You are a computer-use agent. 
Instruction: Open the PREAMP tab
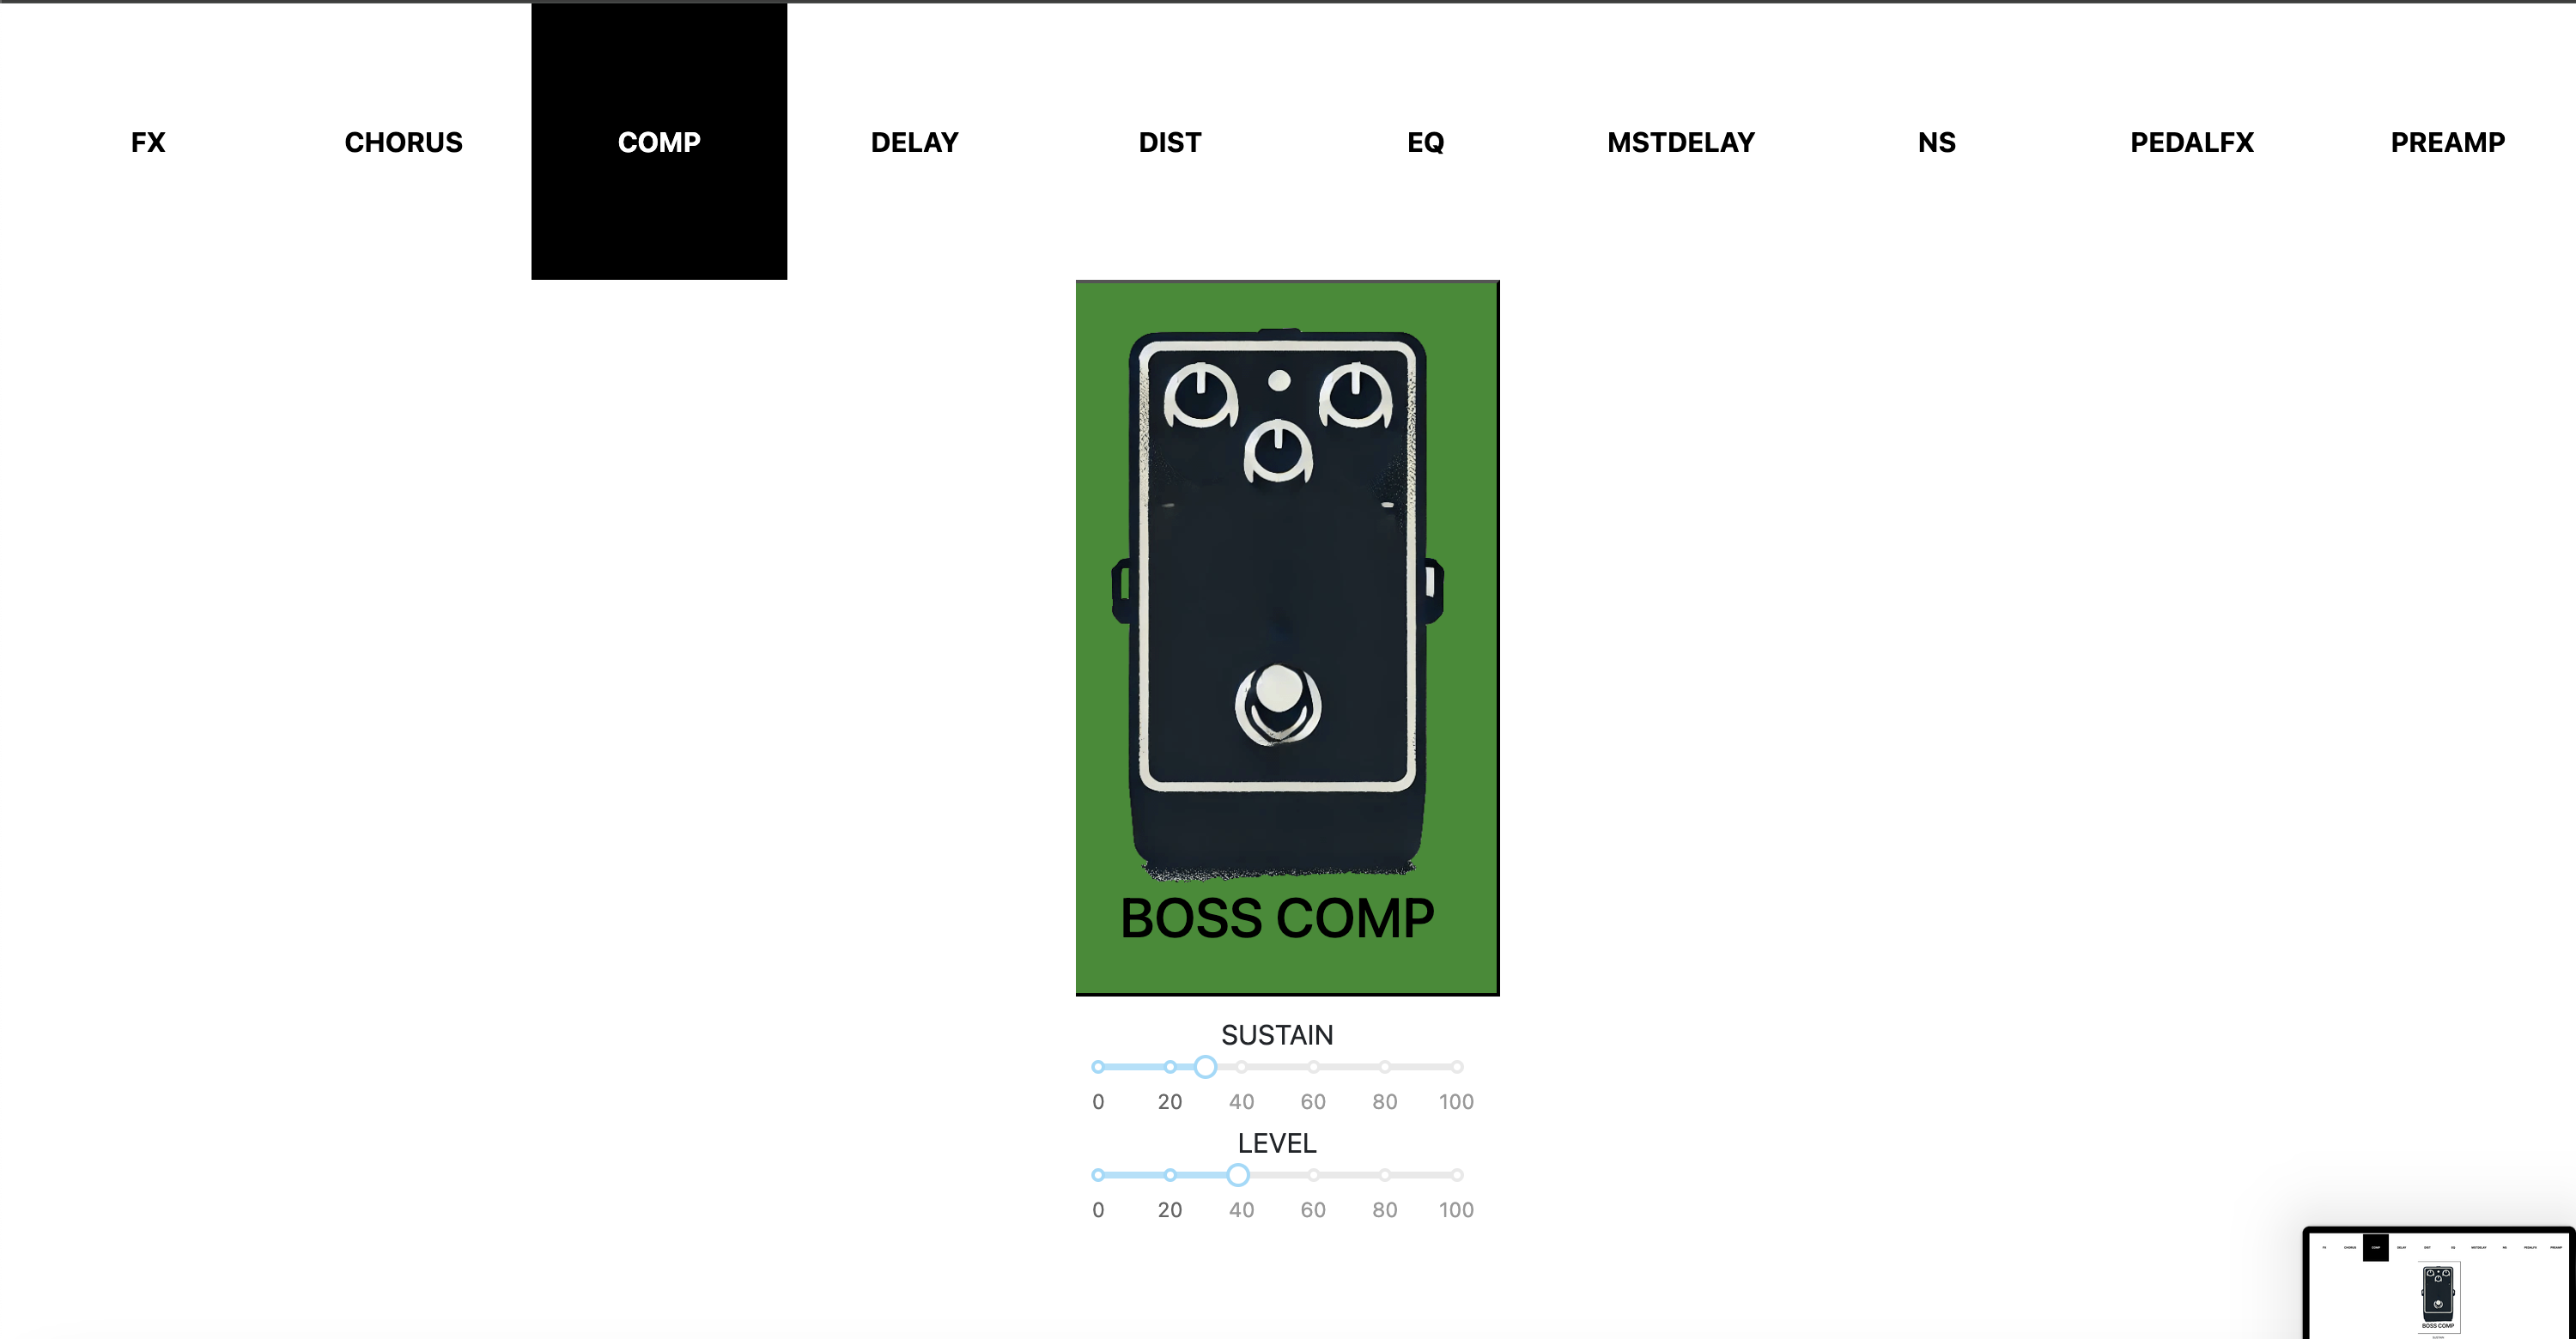[x=2447, y=142]
